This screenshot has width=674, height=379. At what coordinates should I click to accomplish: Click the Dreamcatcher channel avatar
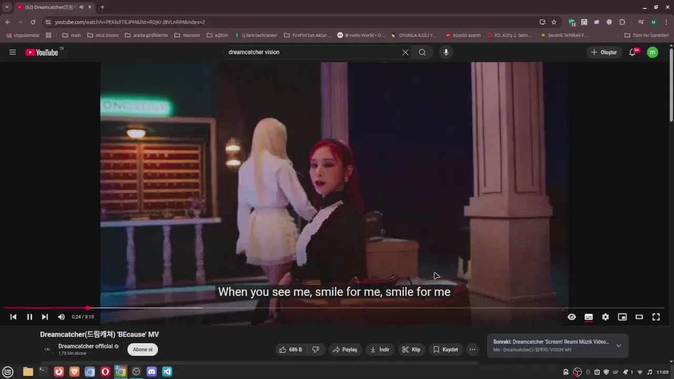pos(47,349)
